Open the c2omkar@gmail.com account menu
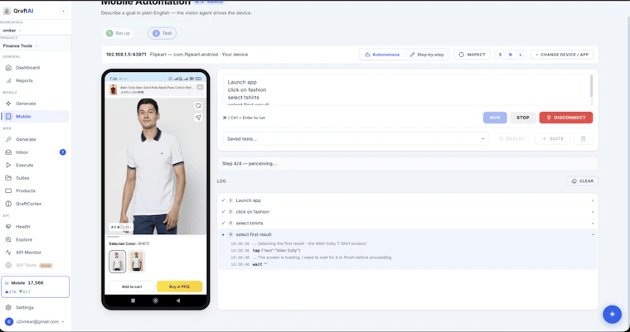Viewport: 630px width, 332px height. pos(36,321)
